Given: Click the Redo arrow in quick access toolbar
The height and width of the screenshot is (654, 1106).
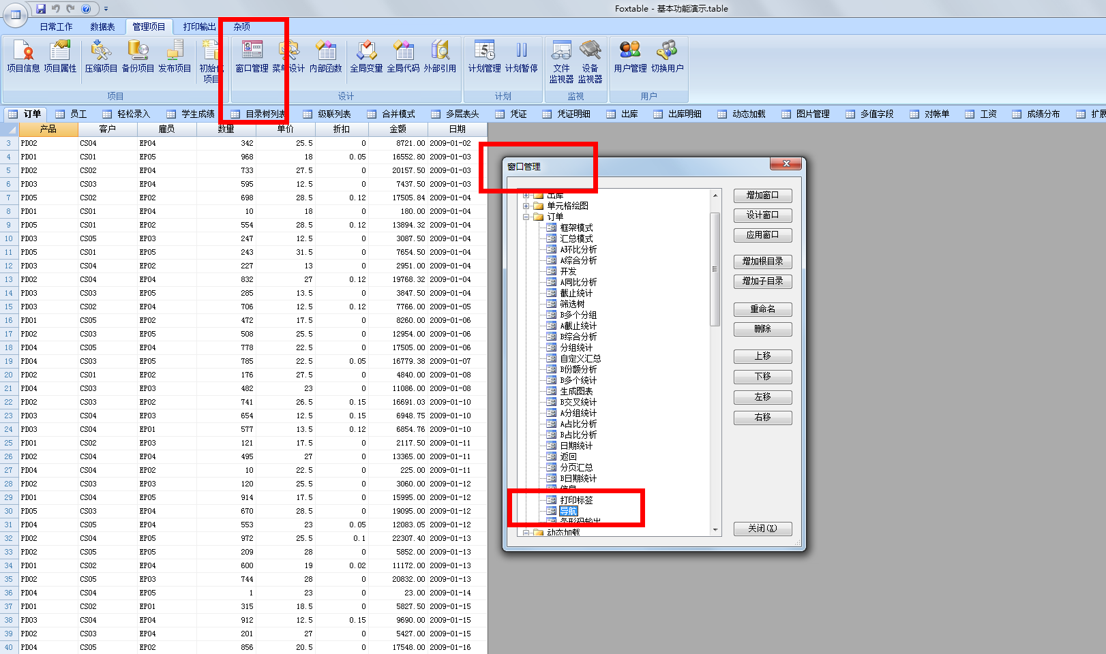Looking at the screenshot, I should [71, 9].
